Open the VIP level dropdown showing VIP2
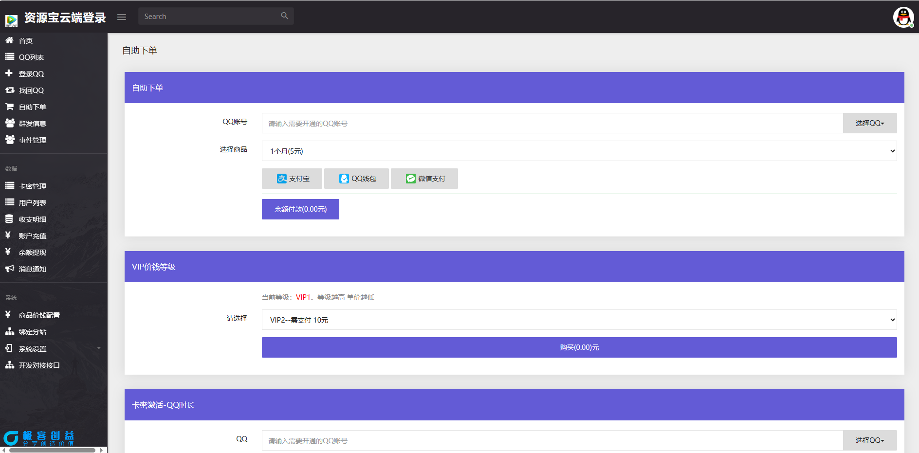Image resolution: width=919 pixels, height=453 pixels. coord(579,320)
